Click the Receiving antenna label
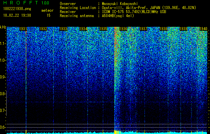Screen dimensions: 210x134 [77, 16]
